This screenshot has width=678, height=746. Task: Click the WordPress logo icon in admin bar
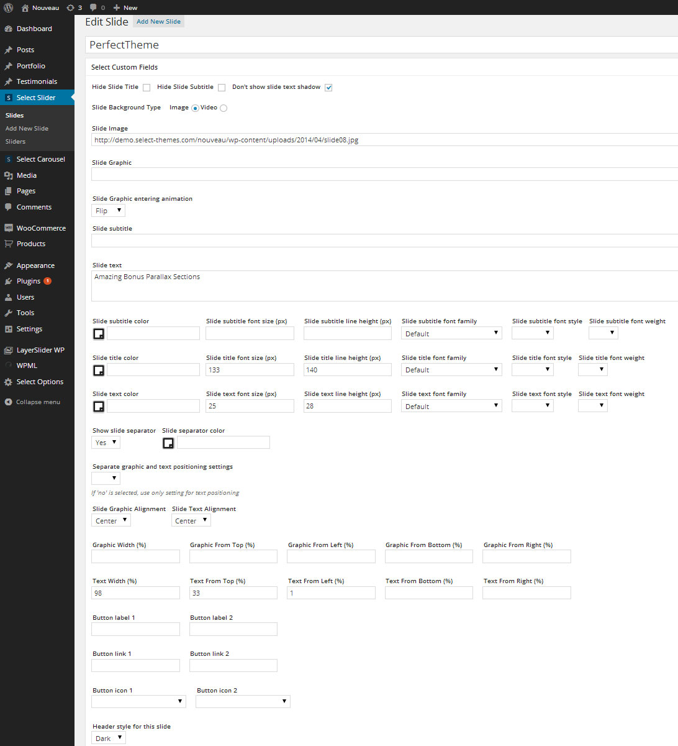point(9,7)
